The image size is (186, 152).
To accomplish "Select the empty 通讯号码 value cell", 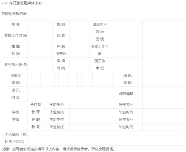I will (x=162, y=79).
